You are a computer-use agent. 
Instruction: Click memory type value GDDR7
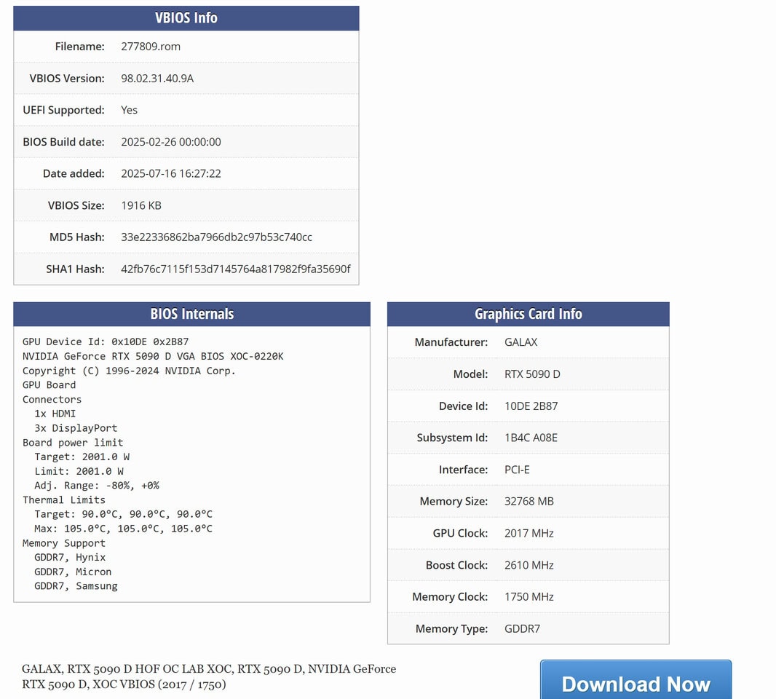(x=522, y=628)
